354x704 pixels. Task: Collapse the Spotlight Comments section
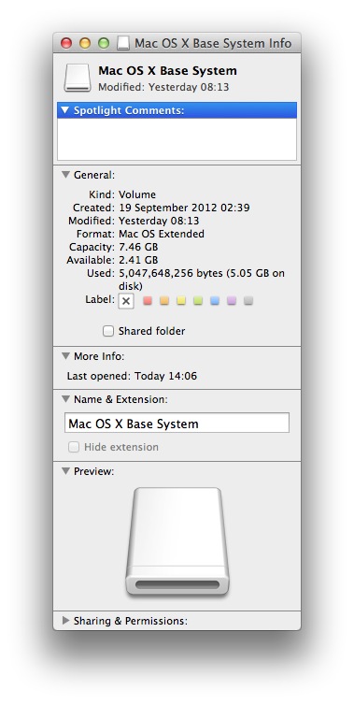click(x=65, y=110)
